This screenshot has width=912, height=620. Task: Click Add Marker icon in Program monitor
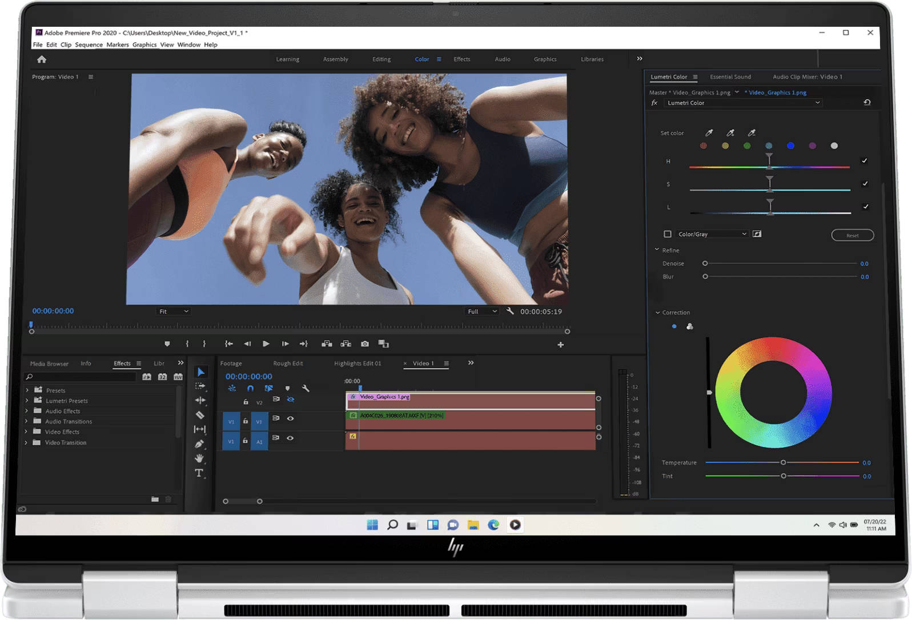167,344
